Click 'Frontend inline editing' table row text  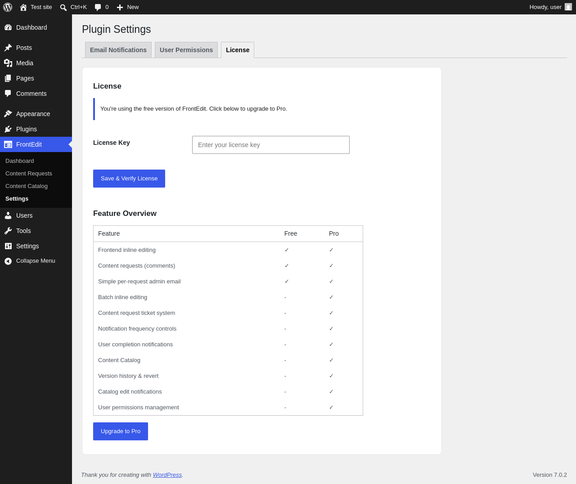point(127,250)
